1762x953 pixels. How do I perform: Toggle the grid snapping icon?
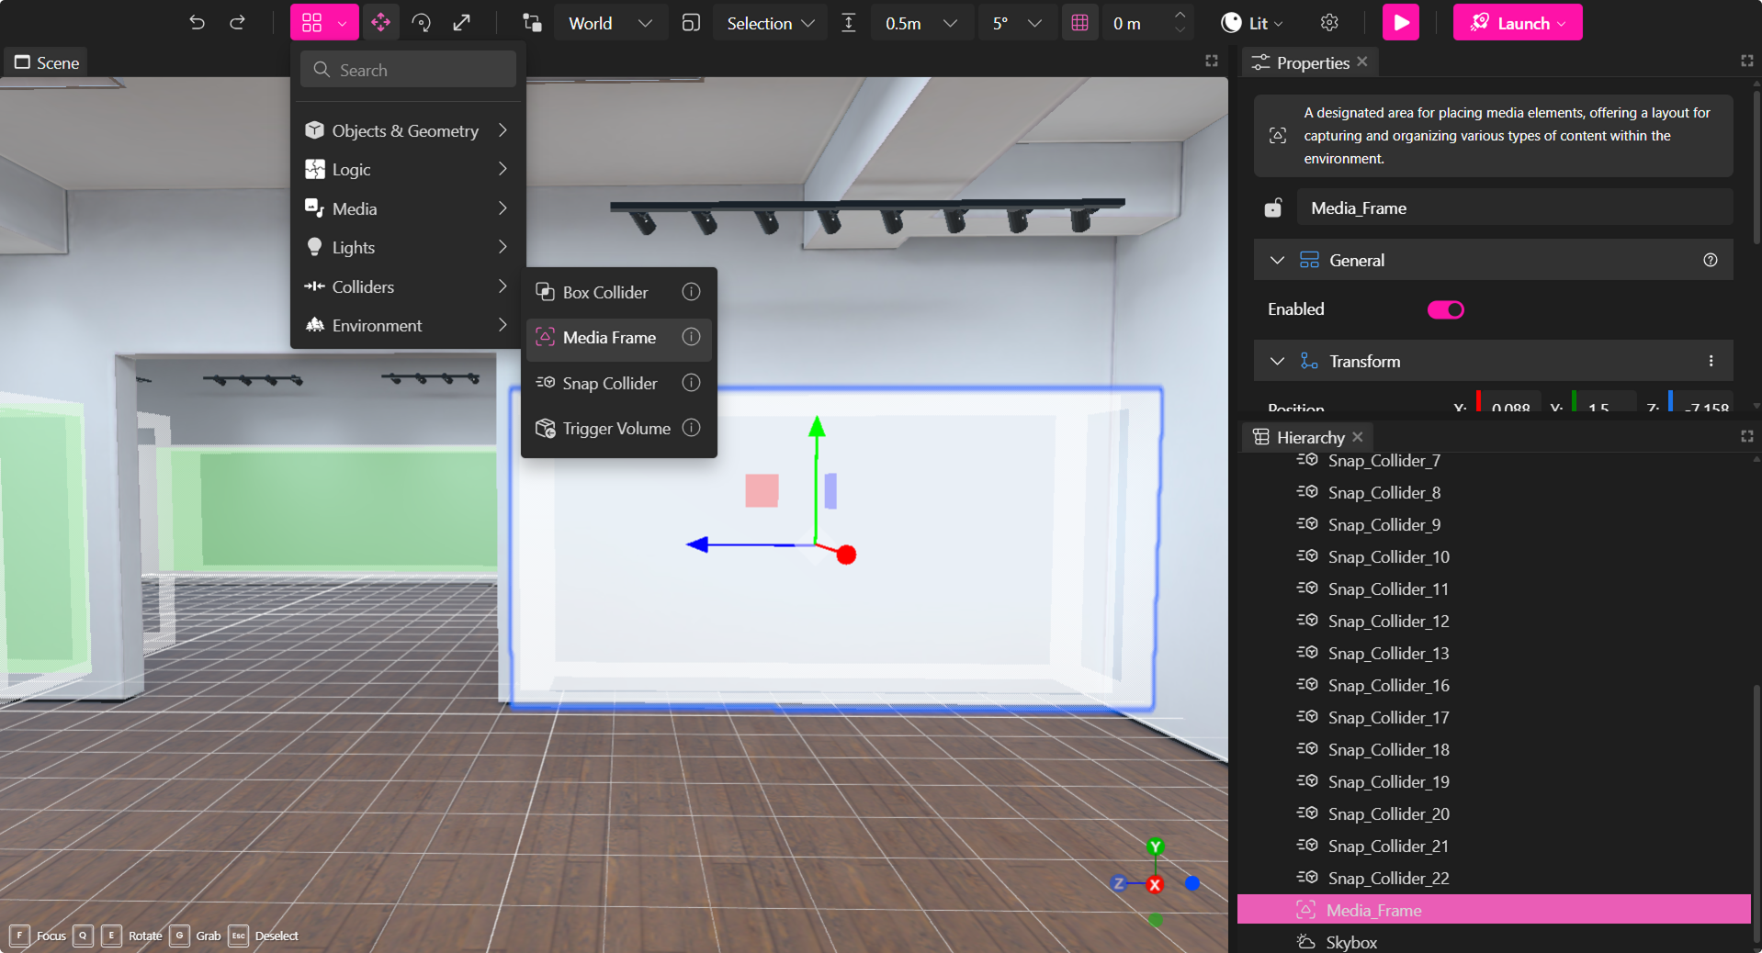pyautogui.click(x=1079, y=23)
